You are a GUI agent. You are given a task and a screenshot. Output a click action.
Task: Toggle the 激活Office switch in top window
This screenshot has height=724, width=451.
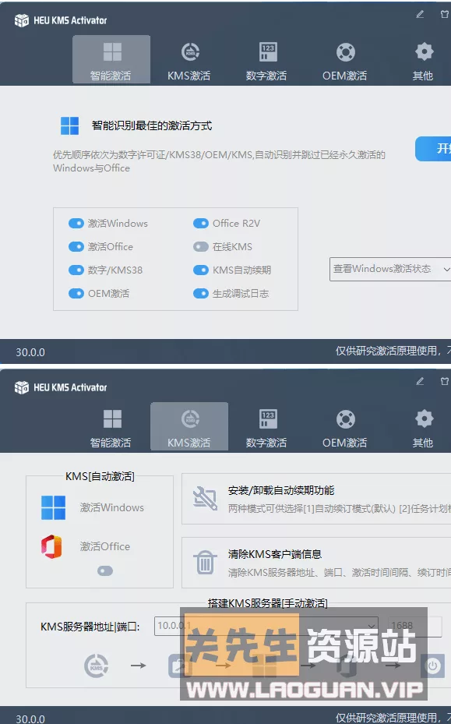tap(76, 246)
